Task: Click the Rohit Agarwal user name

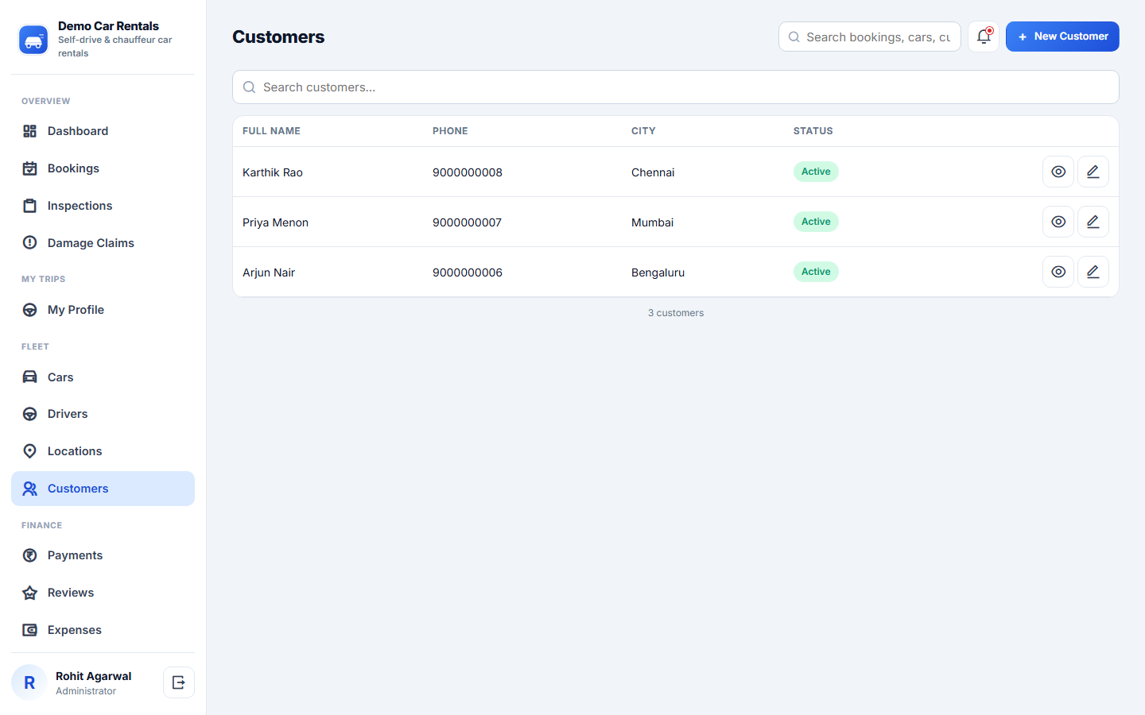Action: (x=93, y=676)
